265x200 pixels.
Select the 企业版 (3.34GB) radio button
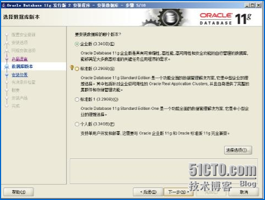click(77, 44)
